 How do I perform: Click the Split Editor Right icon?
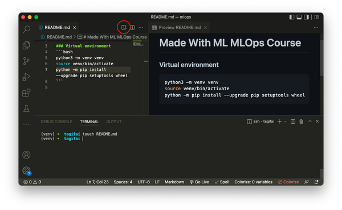click(x=132, y=27)
